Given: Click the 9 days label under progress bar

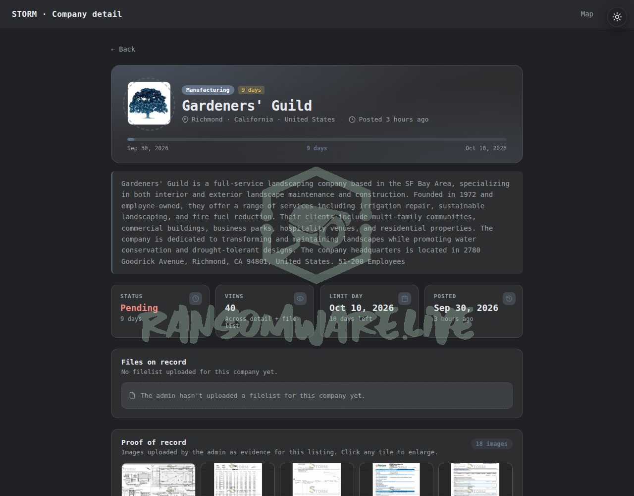Looking at the screenshot, I should coord(317,148).
